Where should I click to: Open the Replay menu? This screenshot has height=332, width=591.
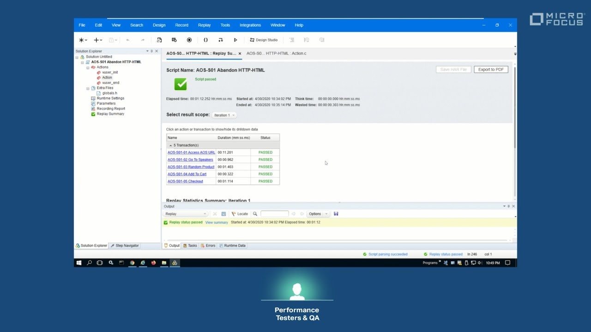click(204, 25)
